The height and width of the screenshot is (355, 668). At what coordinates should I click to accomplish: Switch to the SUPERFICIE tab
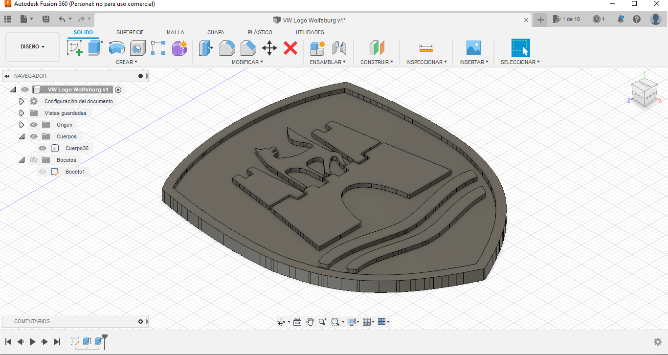130,32
